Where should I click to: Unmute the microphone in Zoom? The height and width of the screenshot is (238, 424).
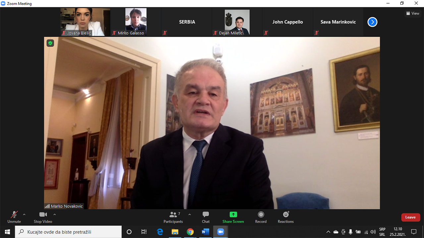[14, 218]
